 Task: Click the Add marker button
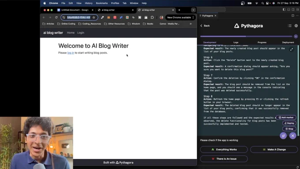[x=286, y=118]
